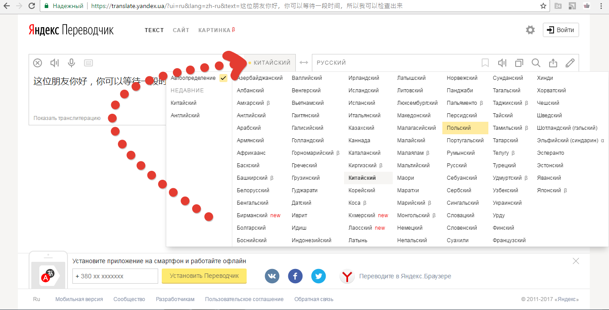
Task: Share via the Twitter icon
Action: tap(319, 276)
